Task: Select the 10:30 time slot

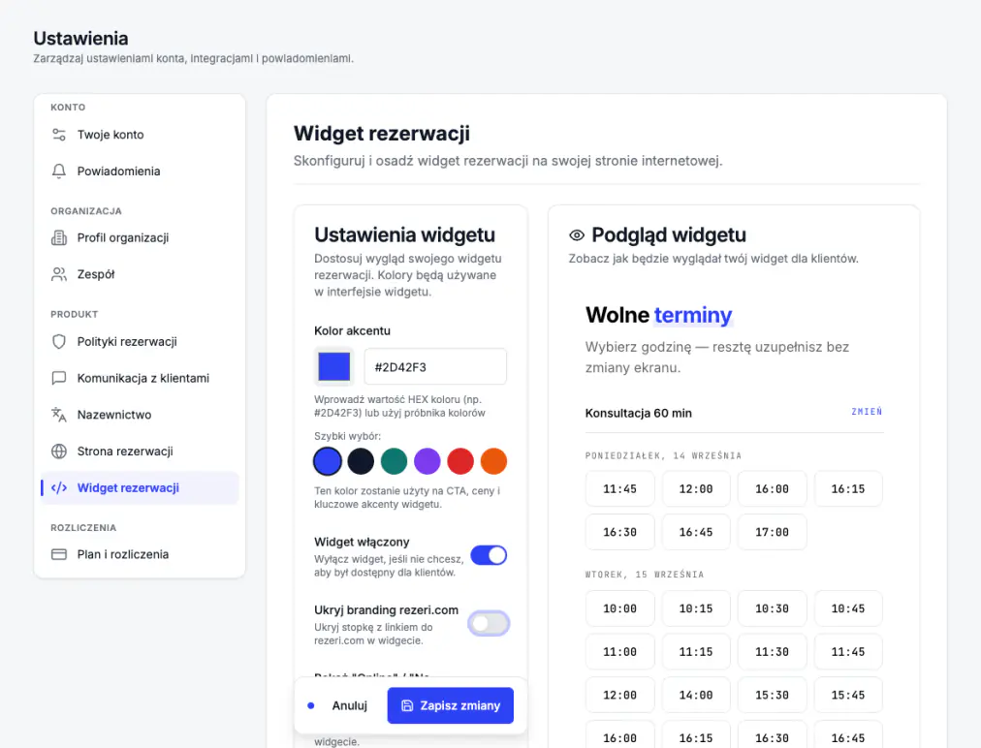Action: pyautogui.click(x=772, y=608)
